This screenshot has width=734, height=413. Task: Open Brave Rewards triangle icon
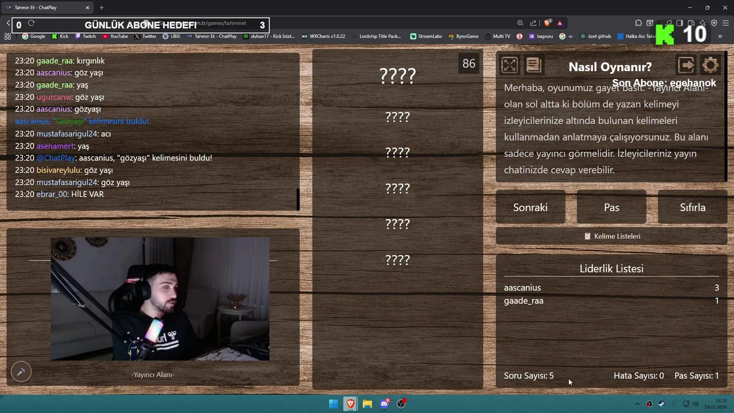(560, 24)
